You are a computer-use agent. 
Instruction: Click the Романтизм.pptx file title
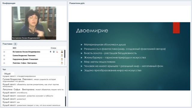pyautogui.click(x=77, y=3)
